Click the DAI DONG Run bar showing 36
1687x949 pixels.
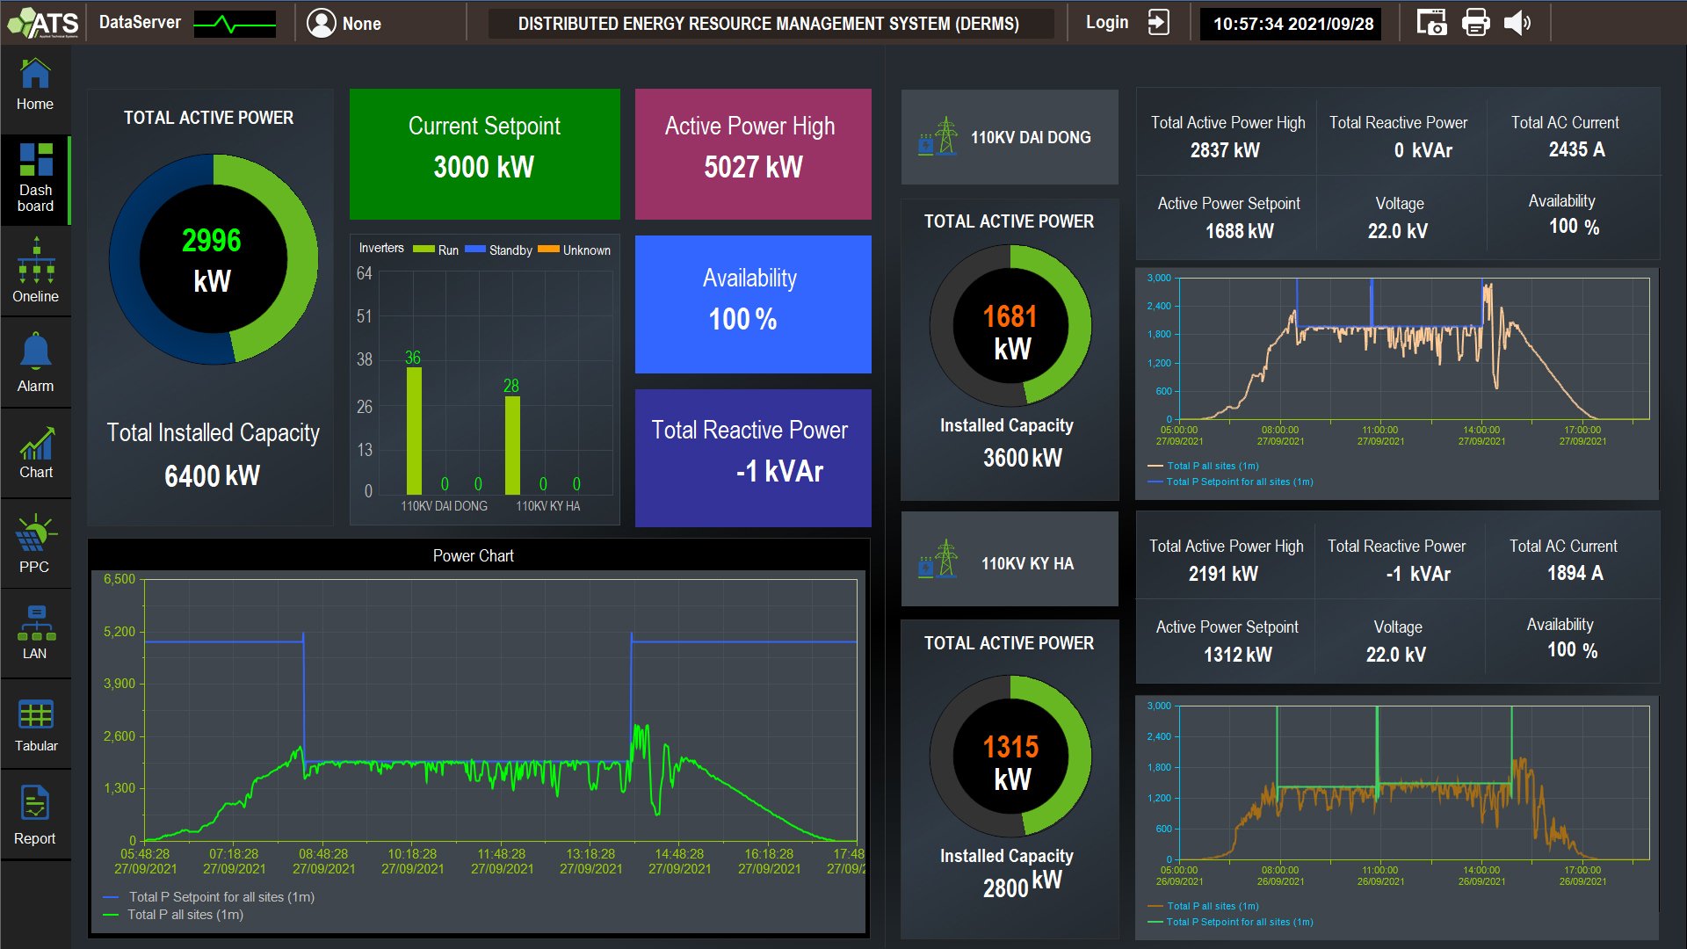tap(414, 431)
